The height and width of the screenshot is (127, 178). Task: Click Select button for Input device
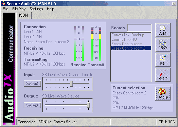tap(32, 84)
